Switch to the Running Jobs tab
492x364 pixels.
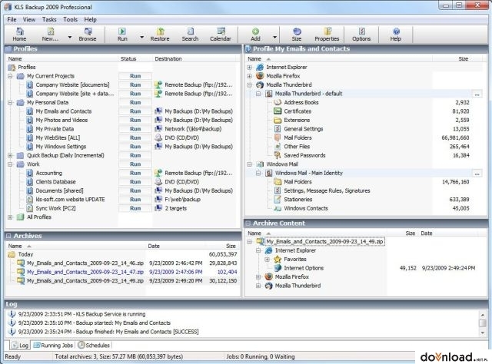[53, 346]
